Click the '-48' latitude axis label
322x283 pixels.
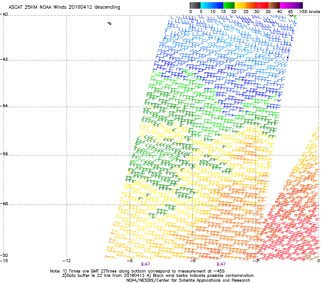(x=4, y=203)
